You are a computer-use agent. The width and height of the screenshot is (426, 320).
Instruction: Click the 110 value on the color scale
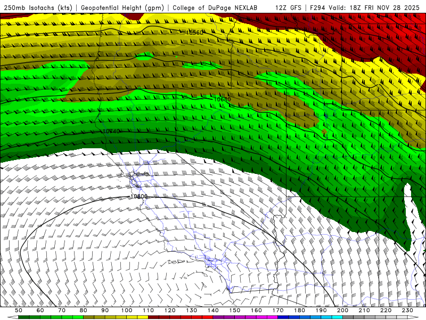[149, 310]
